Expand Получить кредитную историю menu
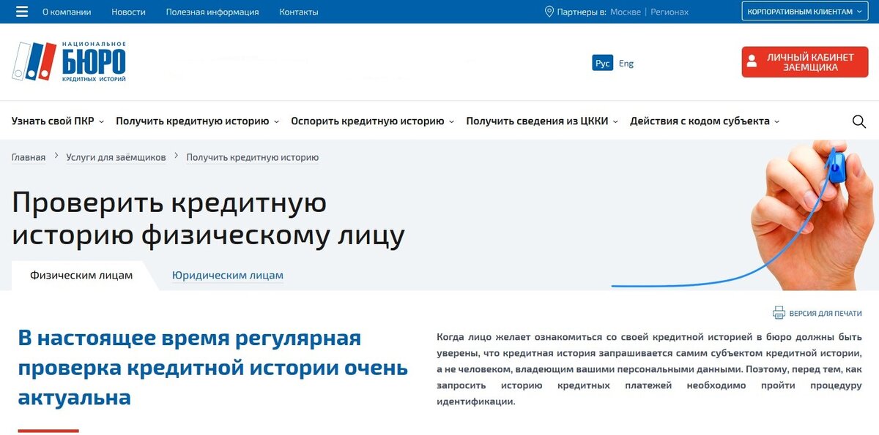 tap(198, 121)
